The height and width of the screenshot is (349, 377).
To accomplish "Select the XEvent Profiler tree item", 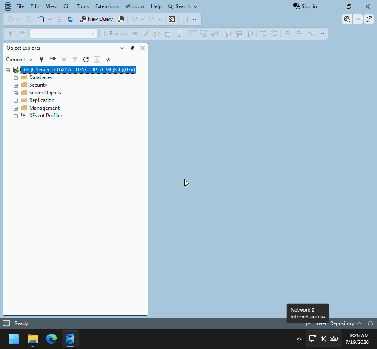I will (x=46, y=116).
